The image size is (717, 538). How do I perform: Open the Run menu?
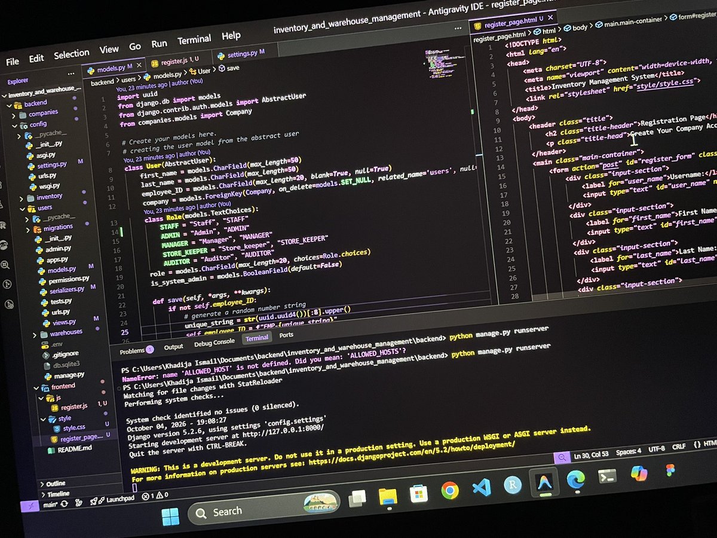tap(159, 44)
